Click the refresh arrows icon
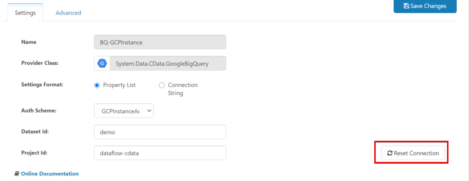This screenshot has width=469, height=181. pos(390,153)
